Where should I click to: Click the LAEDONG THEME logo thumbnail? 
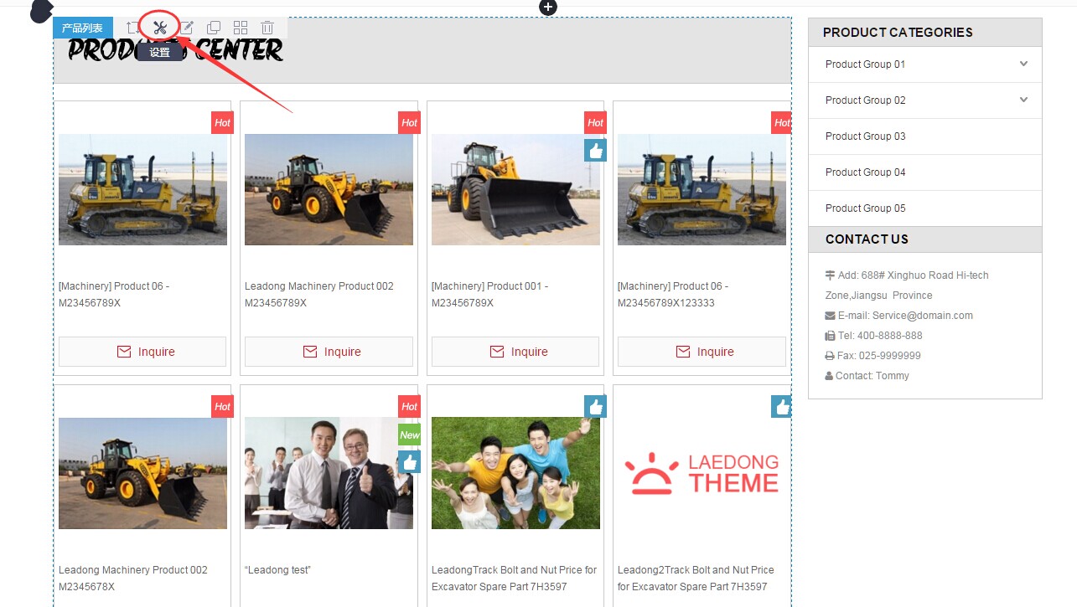(x=702, y=474)
